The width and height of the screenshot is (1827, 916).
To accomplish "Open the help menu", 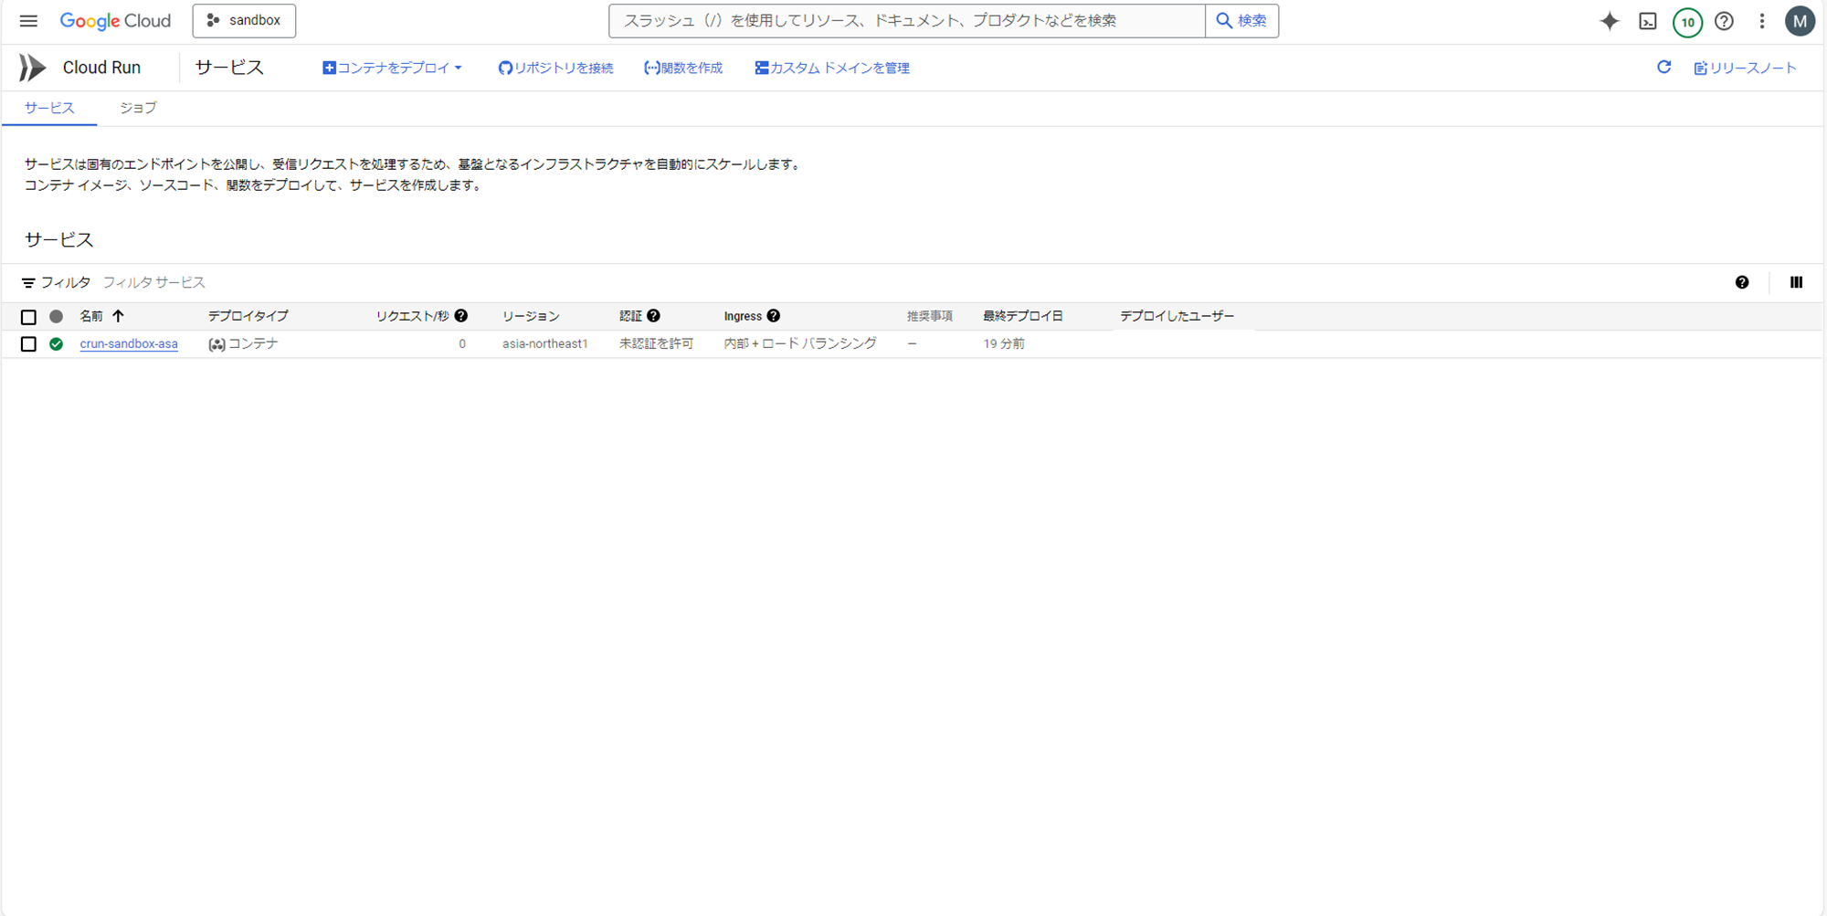I will click(x=1725, y=21).
